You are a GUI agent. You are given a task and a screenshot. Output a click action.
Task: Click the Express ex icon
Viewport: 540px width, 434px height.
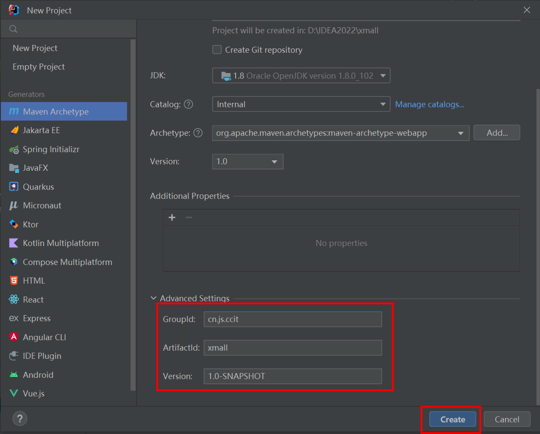14,318
